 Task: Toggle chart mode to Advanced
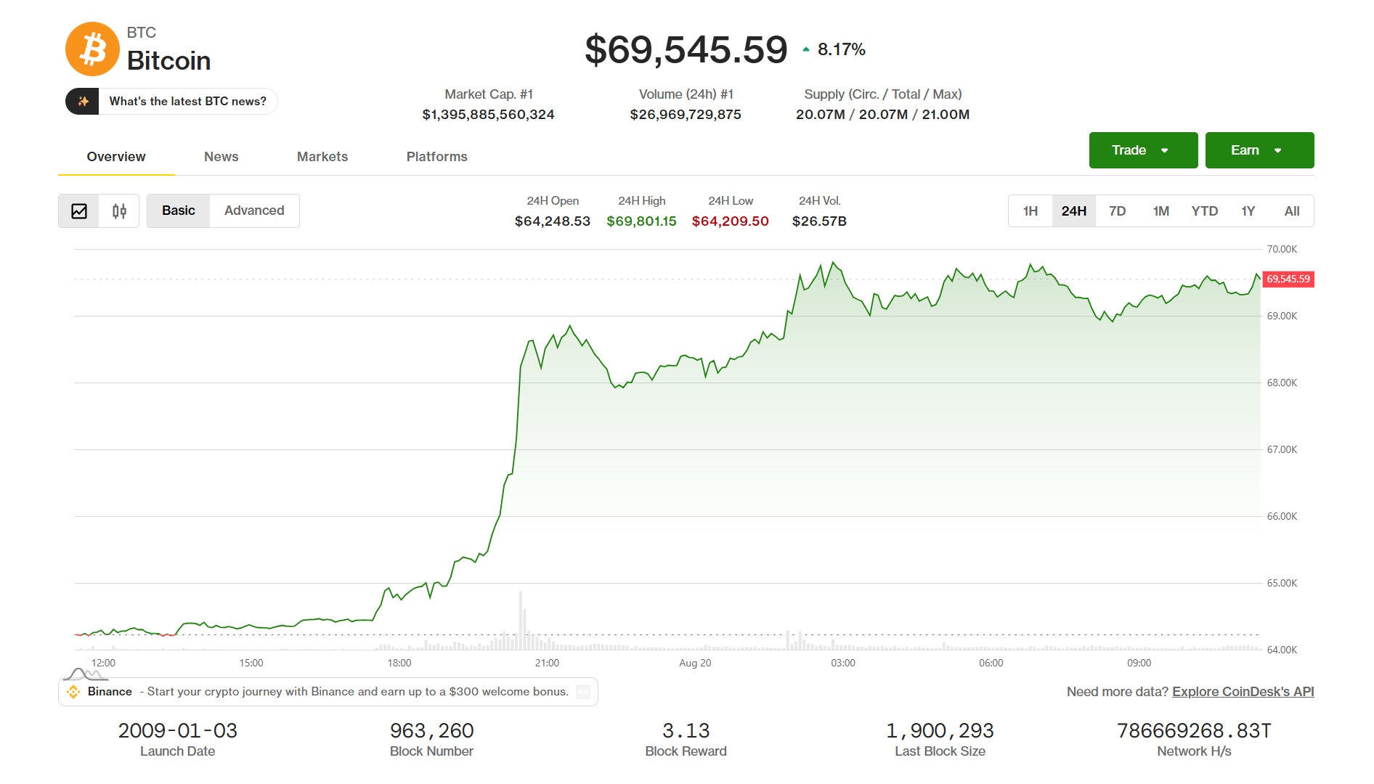click(x=254, y=211)
